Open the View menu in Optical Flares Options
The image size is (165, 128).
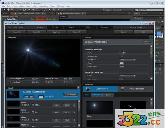pyautogui.click(x=21, y=27)
